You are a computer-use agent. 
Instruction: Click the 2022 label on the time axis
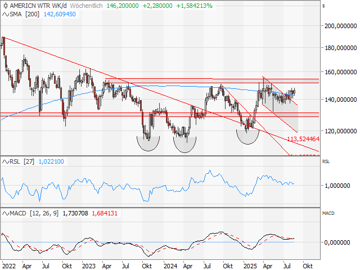point(9,266)
